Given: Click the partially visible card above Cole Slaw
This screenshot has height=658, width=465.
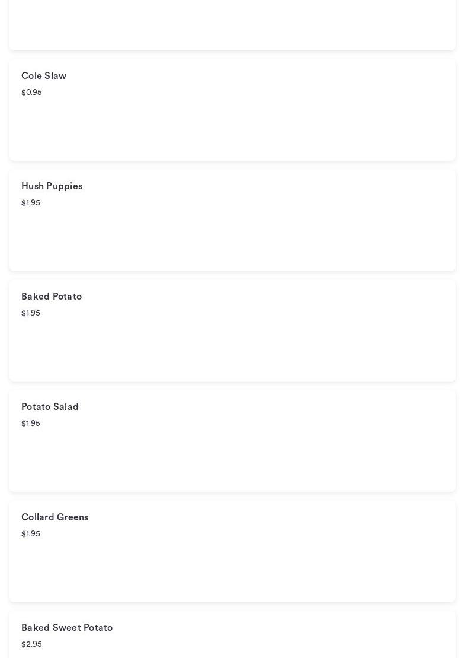Looking at the screenshot, I should [232, 24].
